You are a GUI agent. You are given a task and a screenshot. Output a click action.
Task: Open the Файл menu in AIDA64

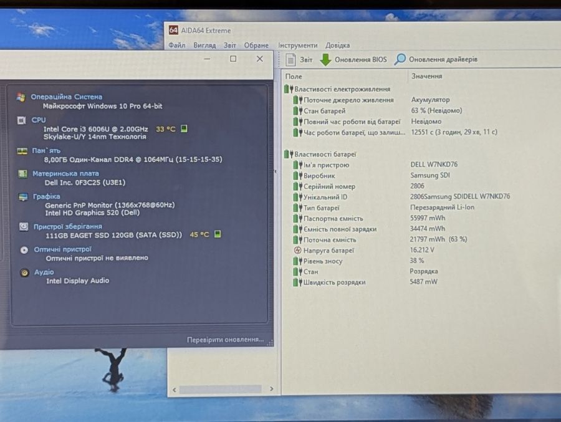(x=177, y=45)
